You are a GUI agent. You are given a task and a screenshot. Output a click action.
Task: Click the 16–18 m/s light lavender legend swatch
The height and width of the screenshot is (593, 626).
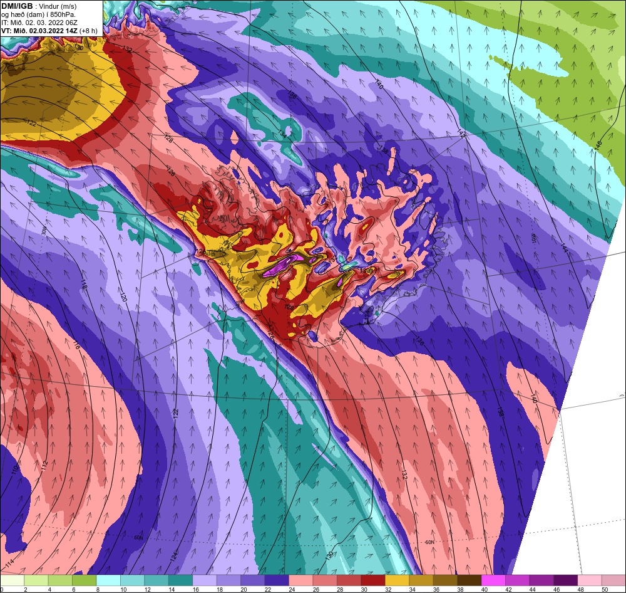[x=205, y=580]
